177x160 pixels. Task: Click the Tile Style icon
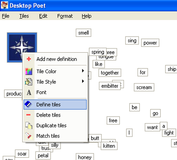[29, 82]
